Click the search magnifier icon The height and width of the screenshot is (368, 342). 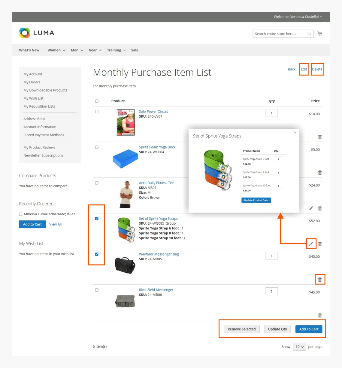point(309,33)
